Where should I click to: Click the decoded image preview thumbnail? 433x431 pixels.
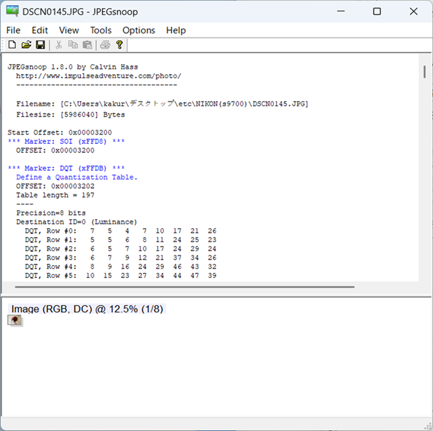point(15,320)
